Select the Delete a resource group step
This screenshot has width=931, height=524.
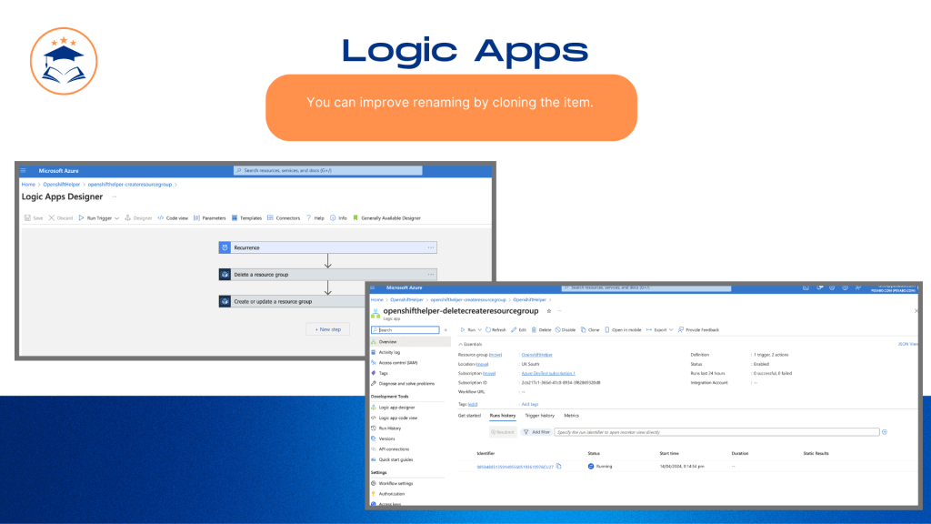tap(327, 275)
